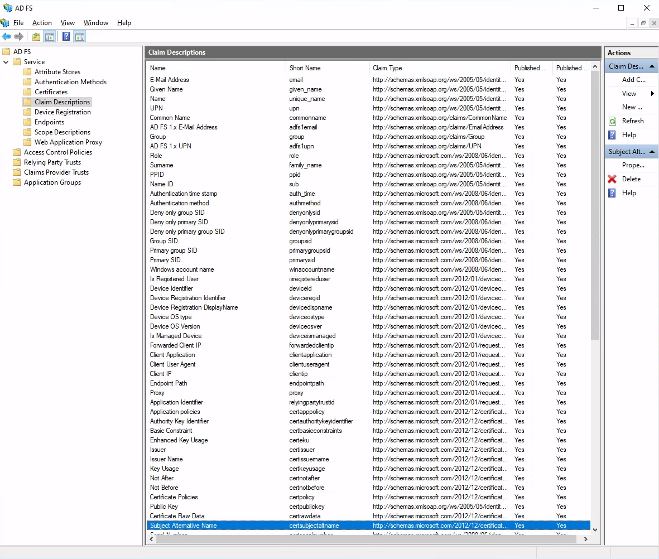Sort by the Claim Type column header

[440, 68]
